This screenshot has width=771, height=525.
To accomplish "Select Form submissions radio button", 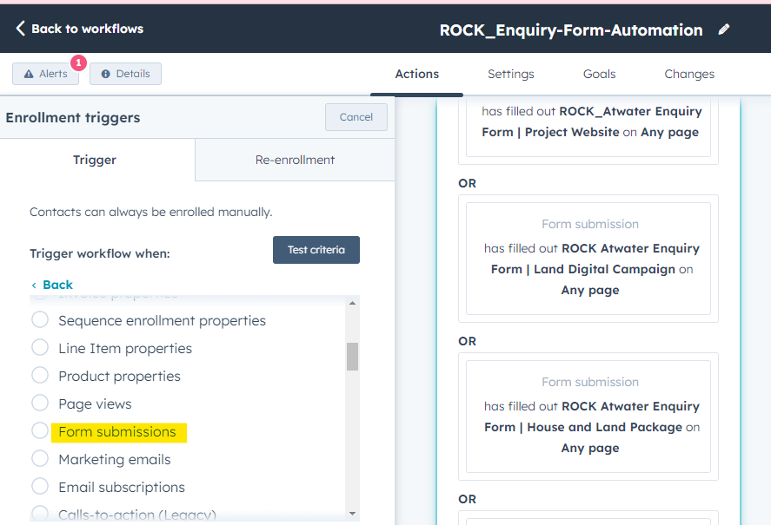I will 40,430.
